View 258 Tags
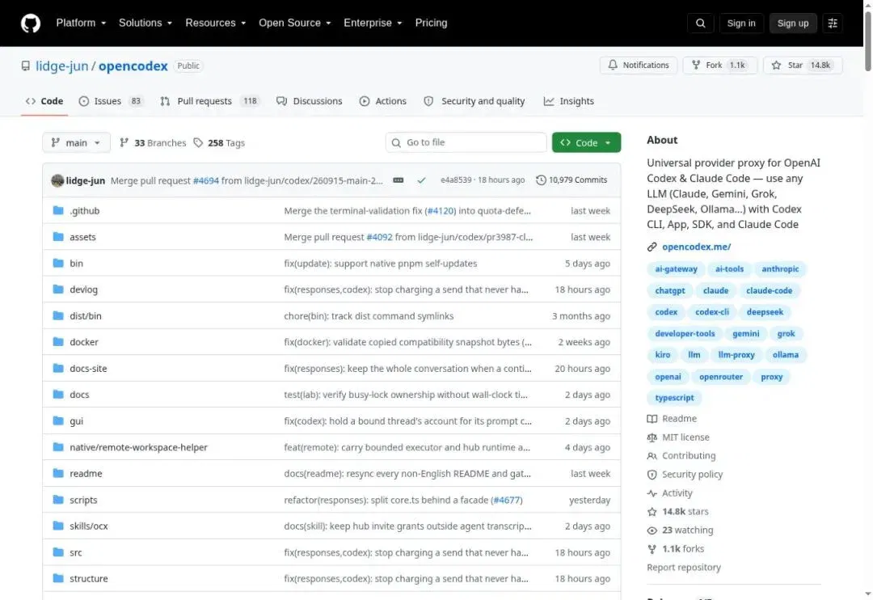Screen dimensions: 873x600 [219, 142]
